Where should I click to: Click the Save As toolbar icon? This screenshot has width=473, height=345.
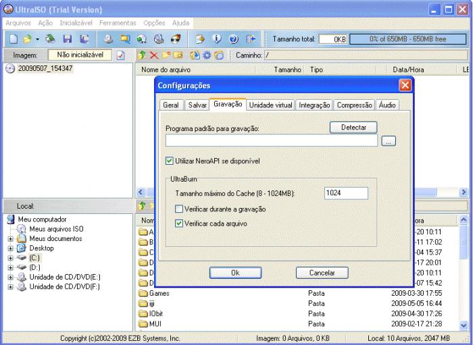(x=84, y=39)
